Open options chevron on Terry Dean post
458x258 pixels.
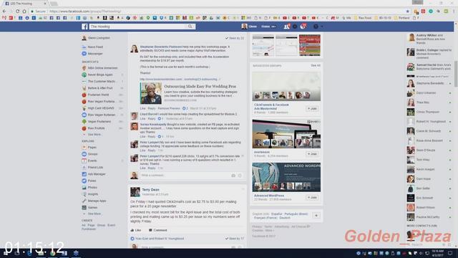243,189
